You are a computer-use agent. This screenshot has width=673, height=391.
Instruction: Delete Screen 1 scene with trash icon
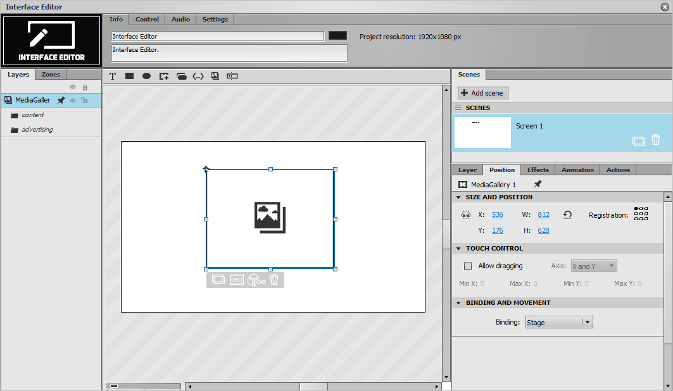(655, 140)
